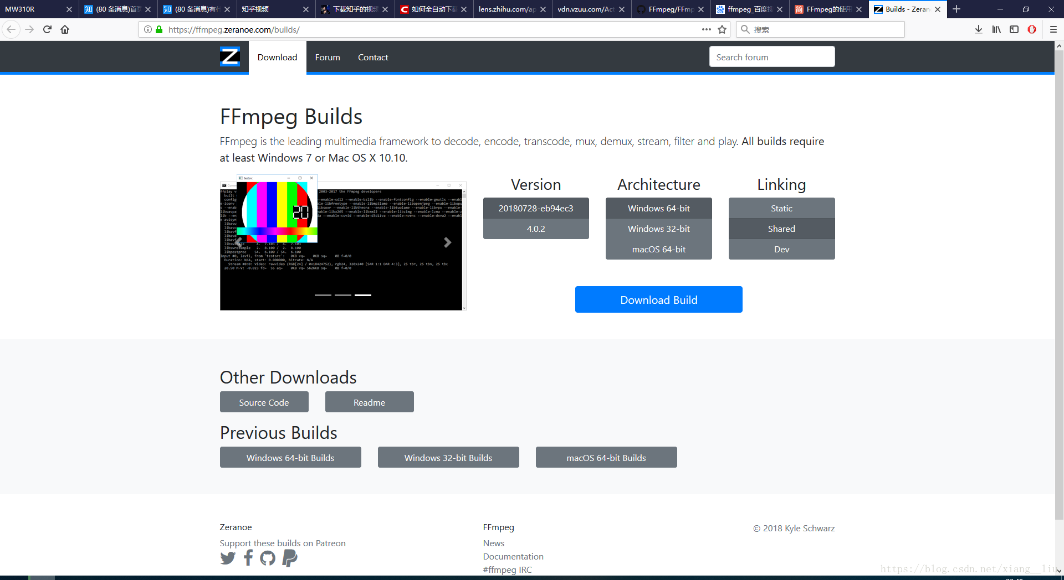
Task: Click the browser 搜索 search box
Action: pos(820,29)
